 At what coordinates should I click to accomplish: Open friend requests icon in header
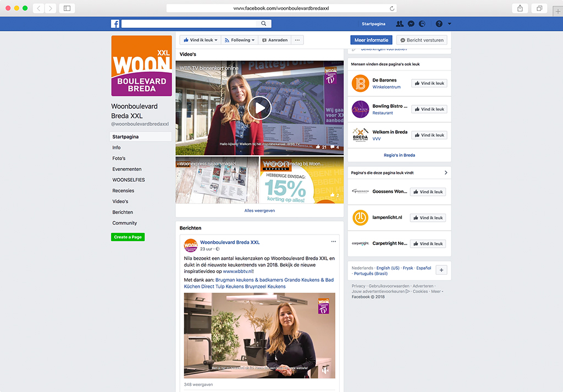point(400,24)
